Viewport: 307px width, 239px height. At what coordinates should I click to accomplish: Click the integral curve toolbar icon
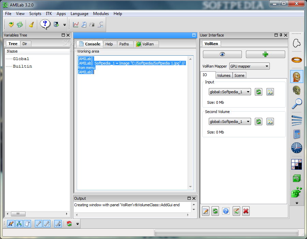point(100,25)
